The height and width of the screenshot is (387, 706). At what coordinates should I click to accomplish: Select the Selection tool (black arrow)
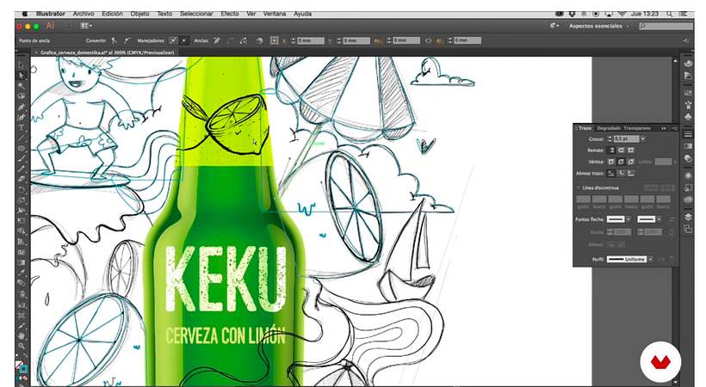click(x=22, y=65)
